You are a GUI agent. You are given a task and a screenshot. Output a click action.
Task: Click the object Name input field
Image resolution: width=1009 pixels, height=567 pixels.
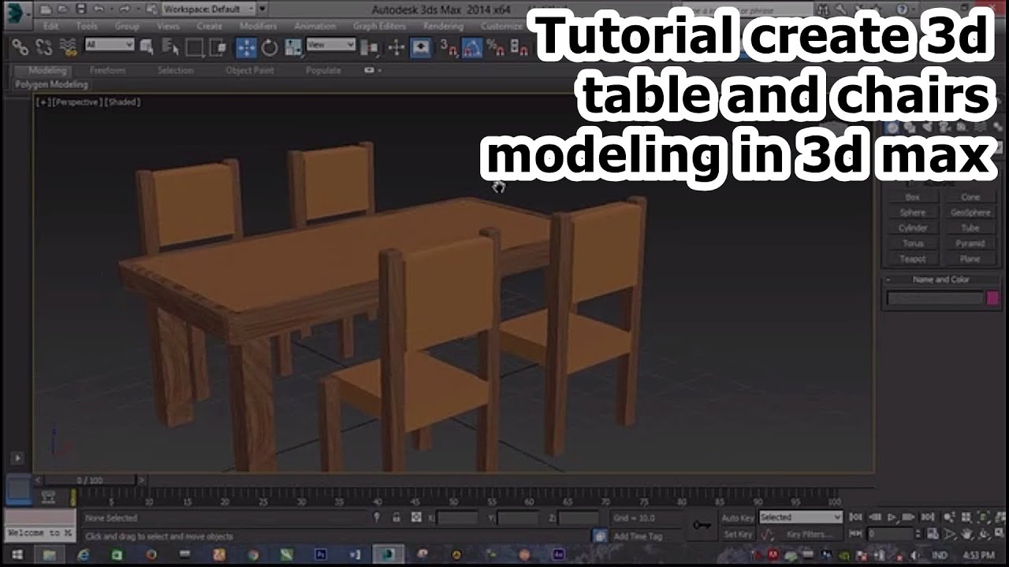coord(935,298)
